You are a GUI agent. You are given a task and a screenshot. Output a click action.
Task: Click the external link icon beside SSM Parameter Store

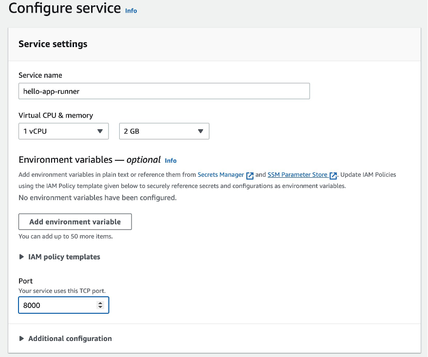333,175
